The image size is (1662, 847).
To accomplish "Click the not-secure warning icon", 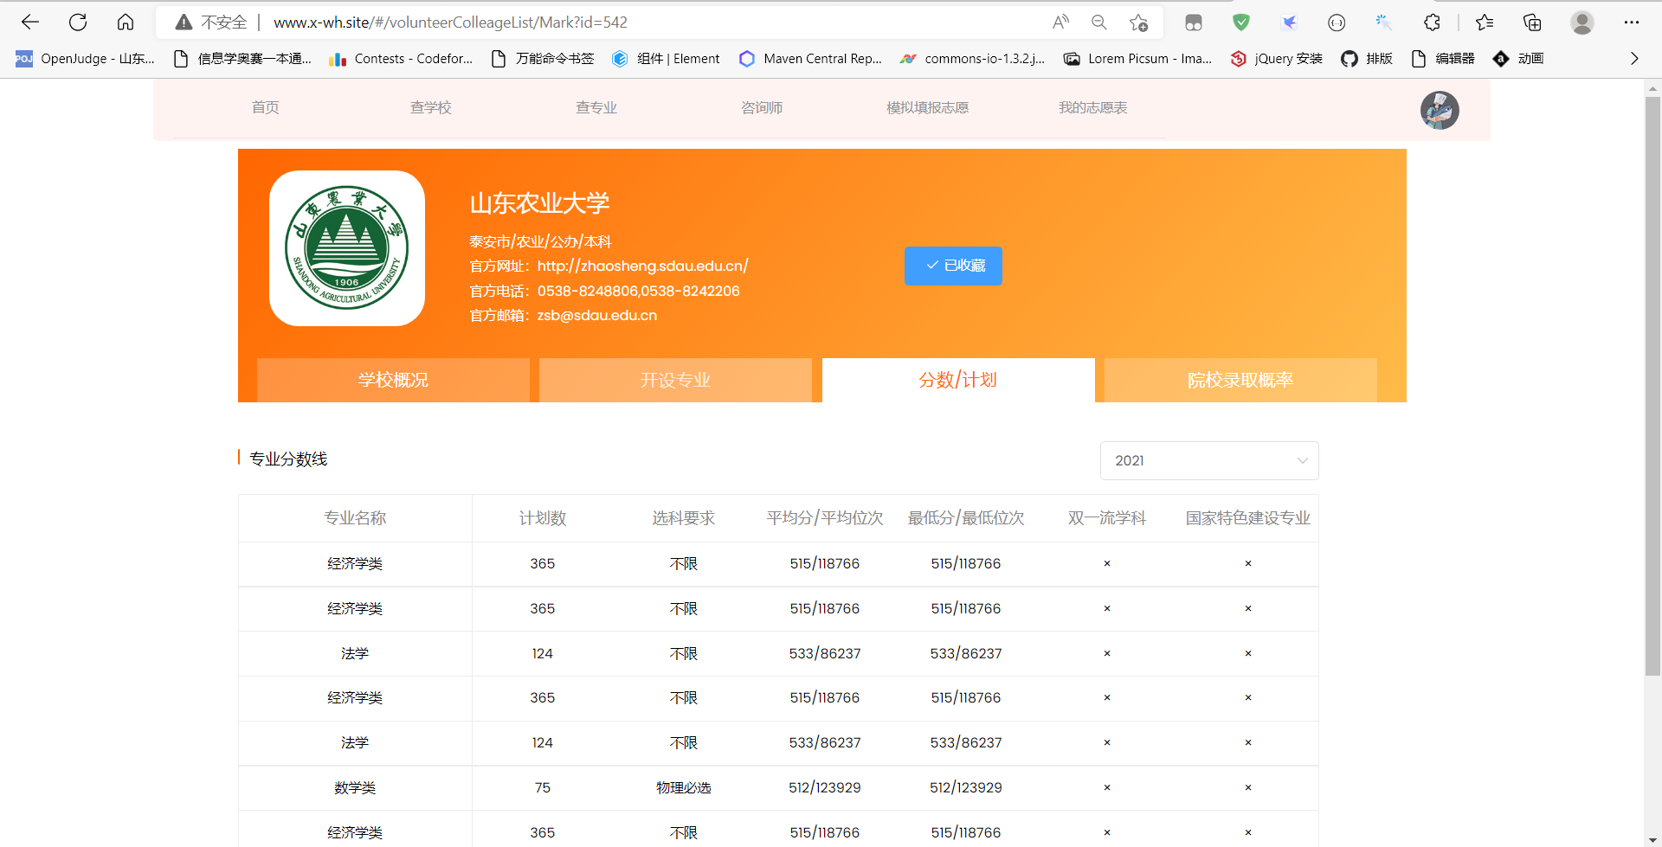I will [184, 22].
